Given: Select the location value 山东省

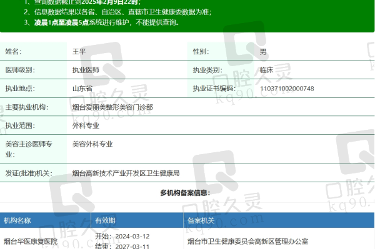Looking at the screenshot, I should [x=82, y=89].
